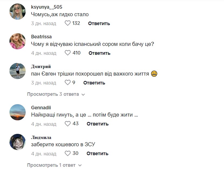Tap the heart icon on Людмила's comment

(67, 154)
